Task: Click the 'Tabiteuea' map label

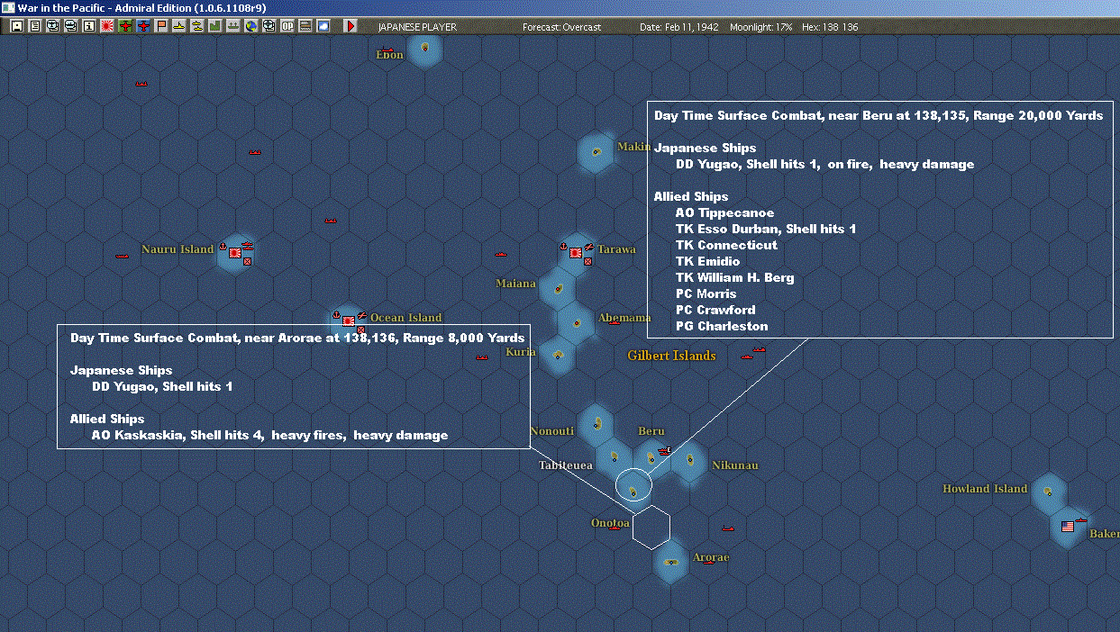Action: tap(566, 465)
